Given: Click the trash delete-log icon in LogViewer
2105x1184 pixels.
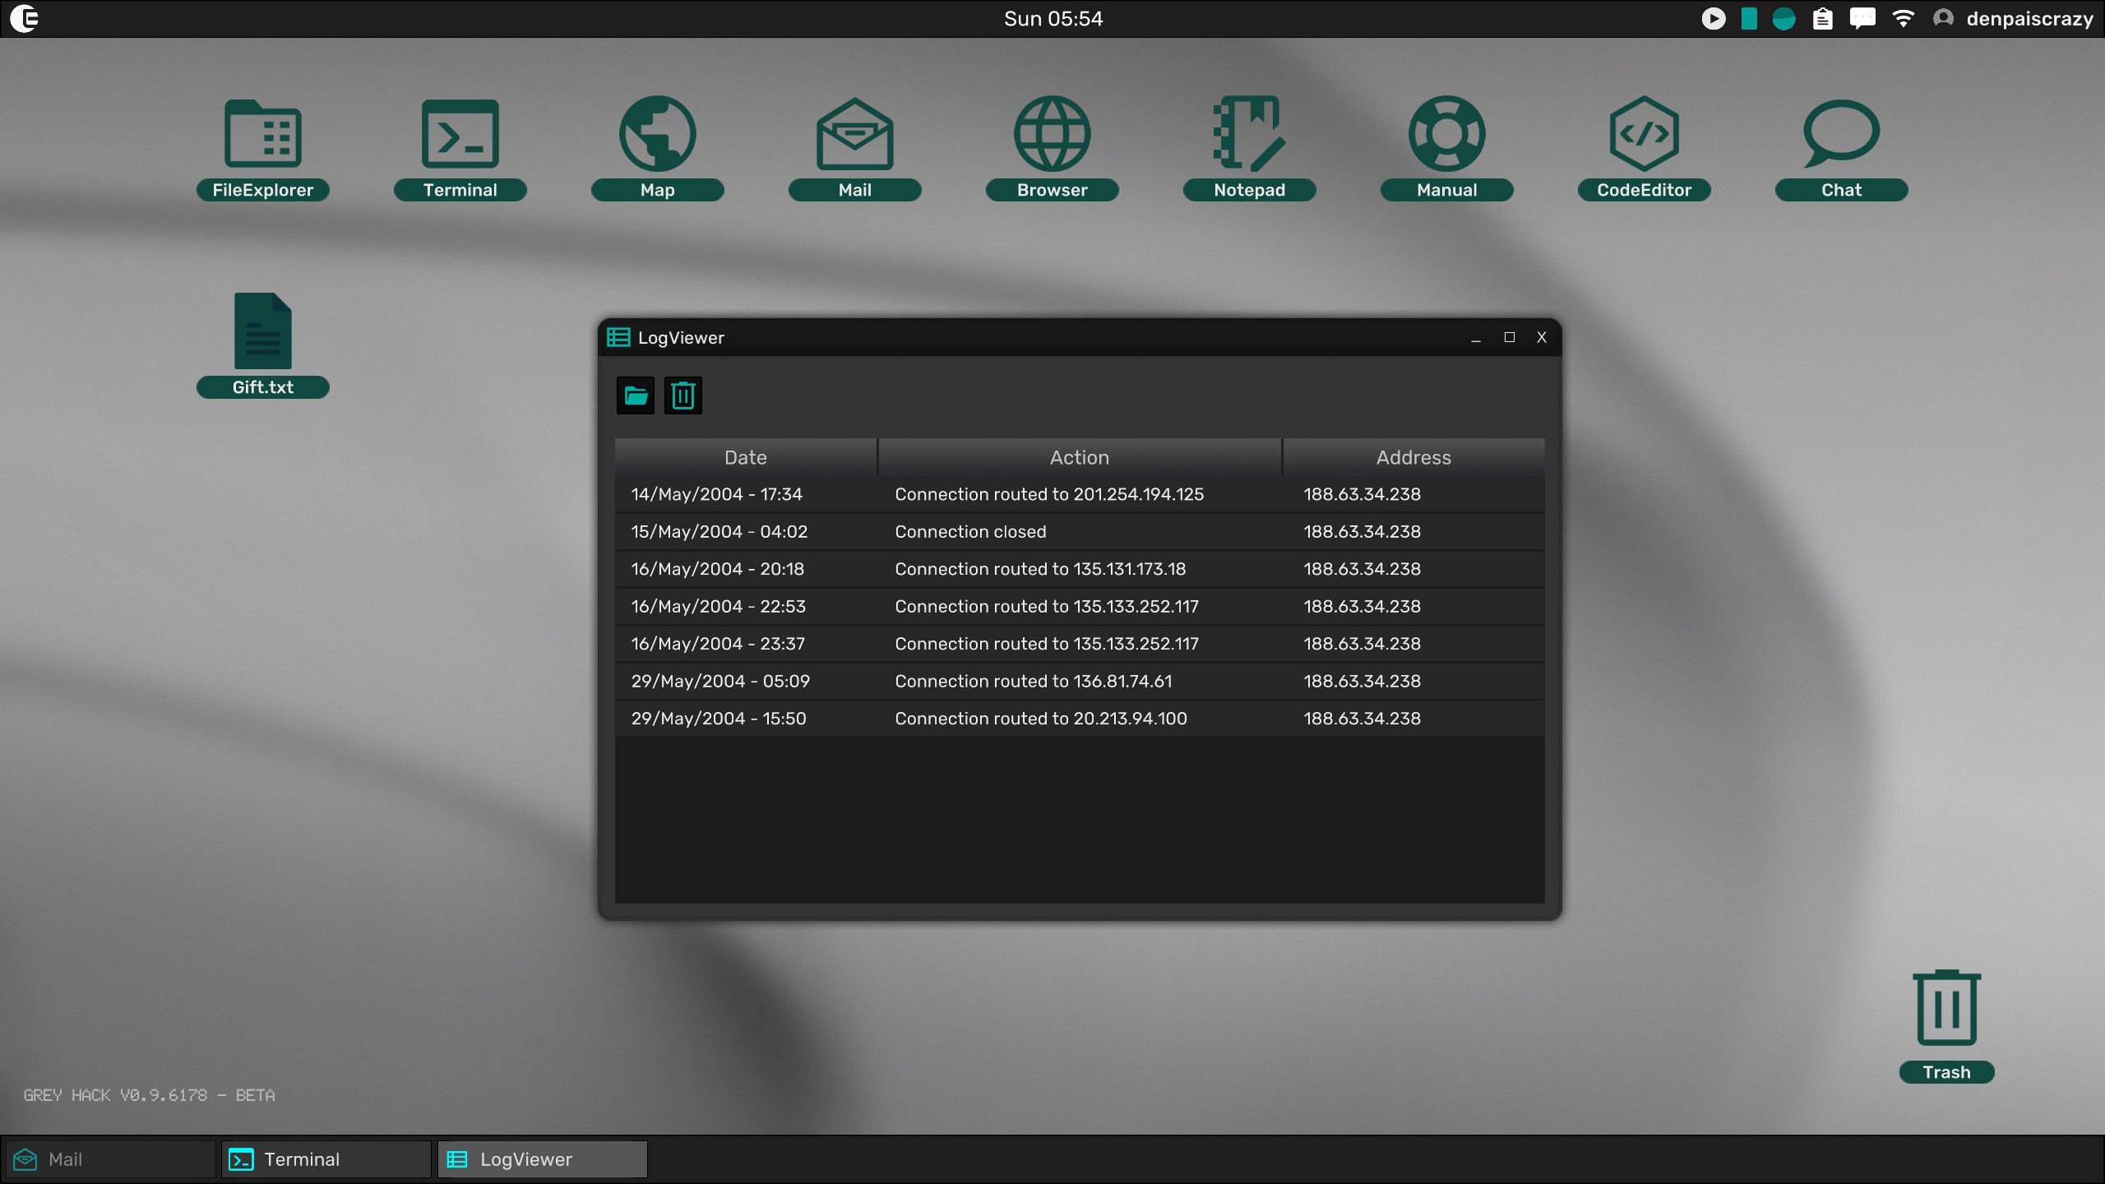Looking at the screenshot, I should 682,396.
